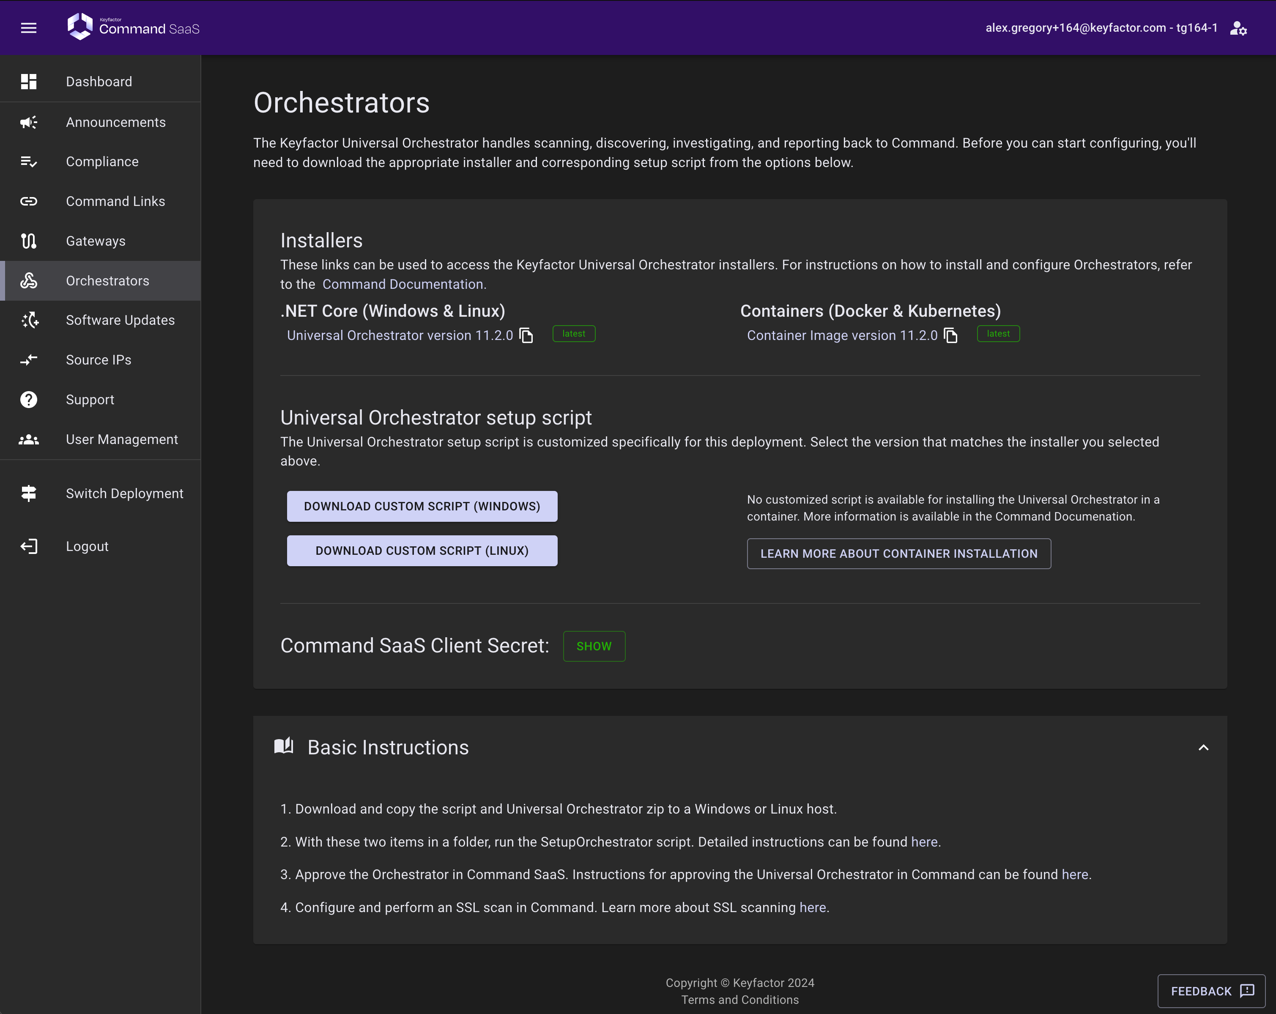Viewport: 1276px width, 1014px height.
Task: Go to Compliance in sidebar
Action: pyautogui.click(x=102, y=162)
